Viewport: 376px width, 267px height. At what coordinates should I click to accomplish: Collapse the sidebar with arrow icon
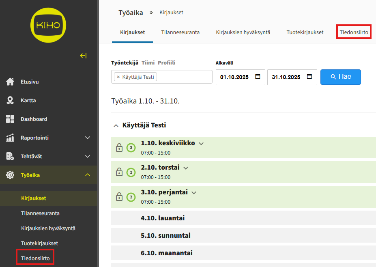click(x=83, y=56)
